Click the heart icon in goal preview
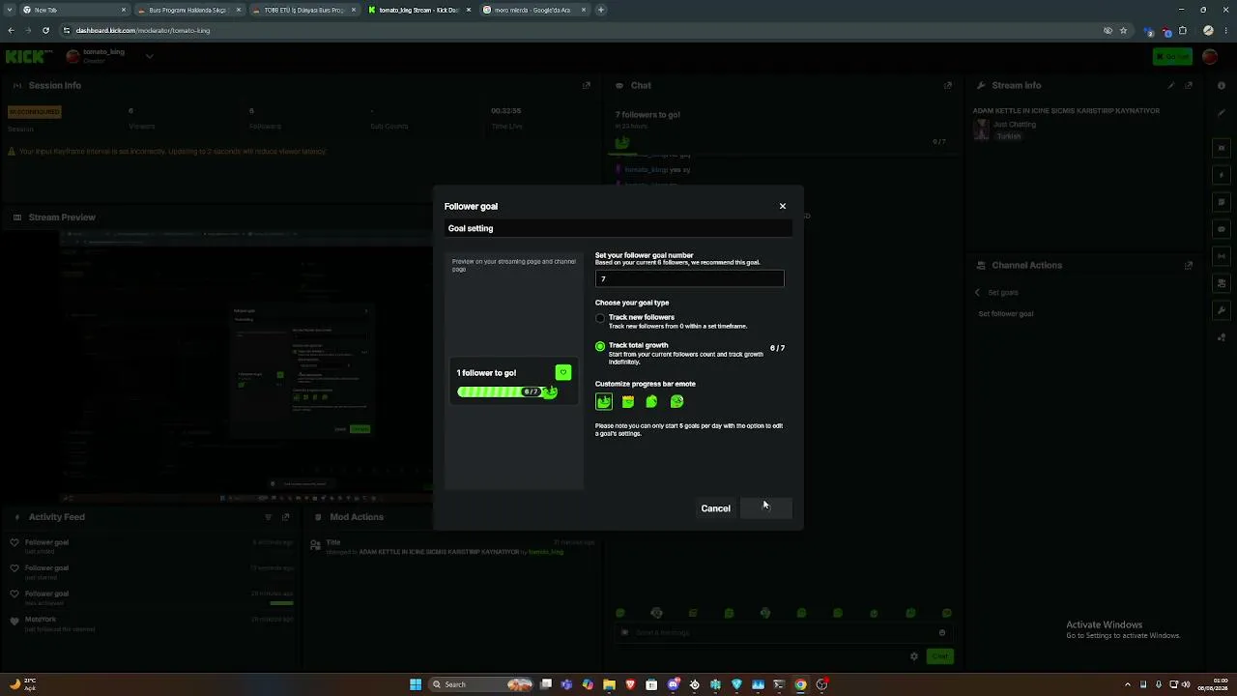The image size is (1237, 696). click(x=563, y=372)
